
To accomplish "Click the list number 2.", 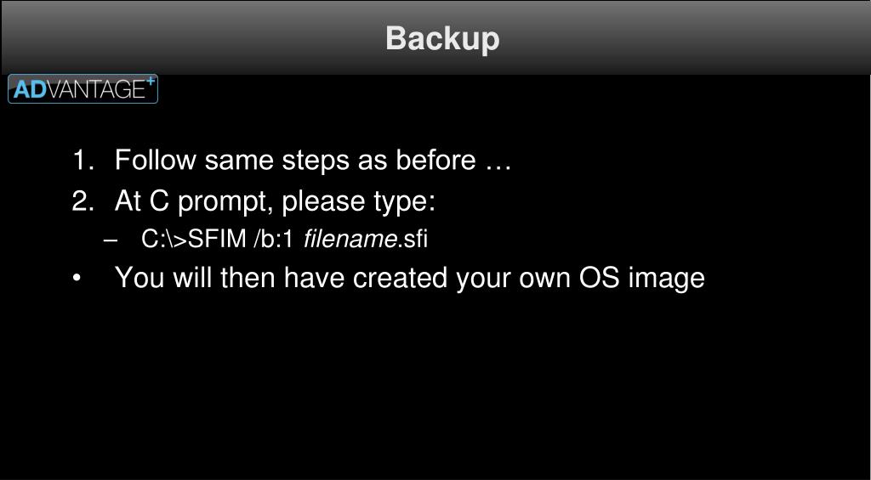I will pyautogui.click(x=83, y=200).
